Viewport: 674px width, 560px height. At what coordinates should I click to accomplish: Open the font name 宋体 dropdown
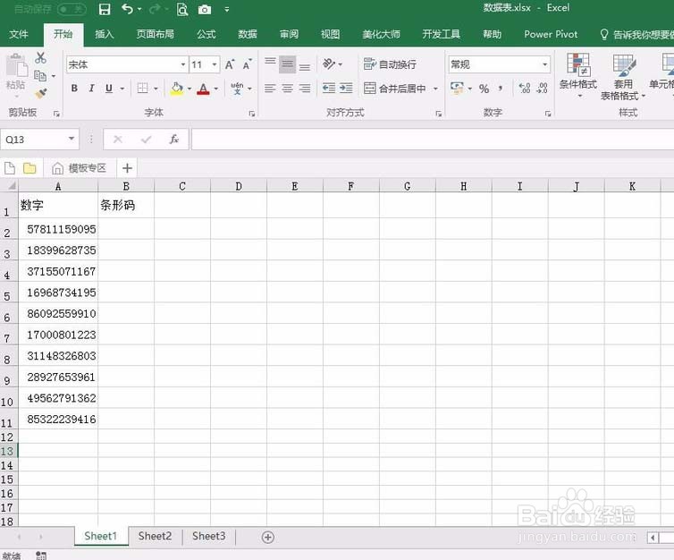tap(183, 64)
